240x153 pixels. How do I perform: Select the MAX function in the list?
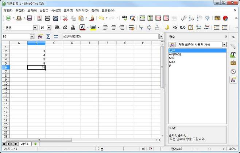172,62
